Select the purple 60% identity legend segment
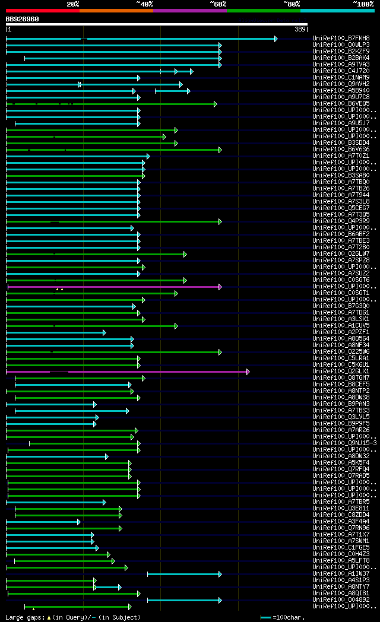The width and height of the screenshot is (380, 622). point(190,11)
